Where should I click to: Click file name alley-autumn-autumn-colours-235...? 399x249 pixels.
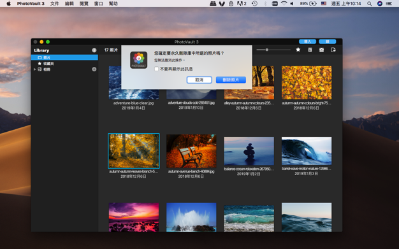[249, 103]
